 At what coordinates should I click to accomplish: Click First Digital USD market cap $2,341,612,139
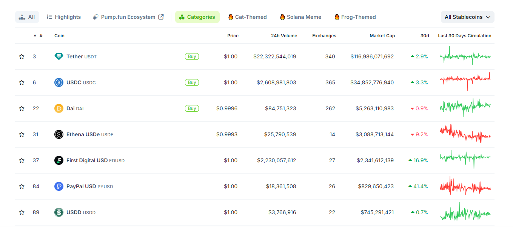click(375, 160)
